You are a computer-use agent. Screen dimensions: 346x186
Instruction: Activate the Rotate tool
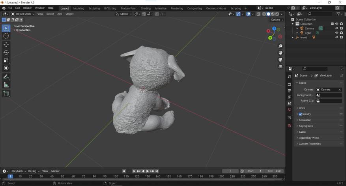click(6, 53)
